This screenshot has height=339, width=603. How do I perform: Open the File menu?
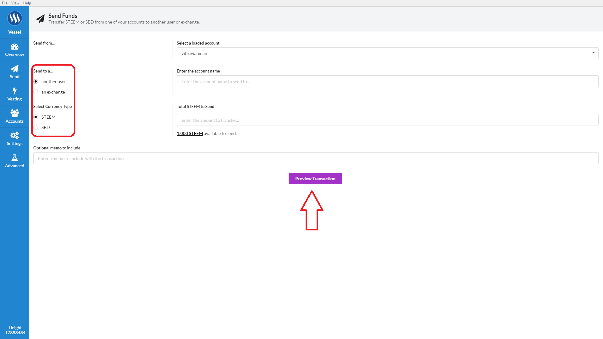pyautogui.click(x=5, y=3)
